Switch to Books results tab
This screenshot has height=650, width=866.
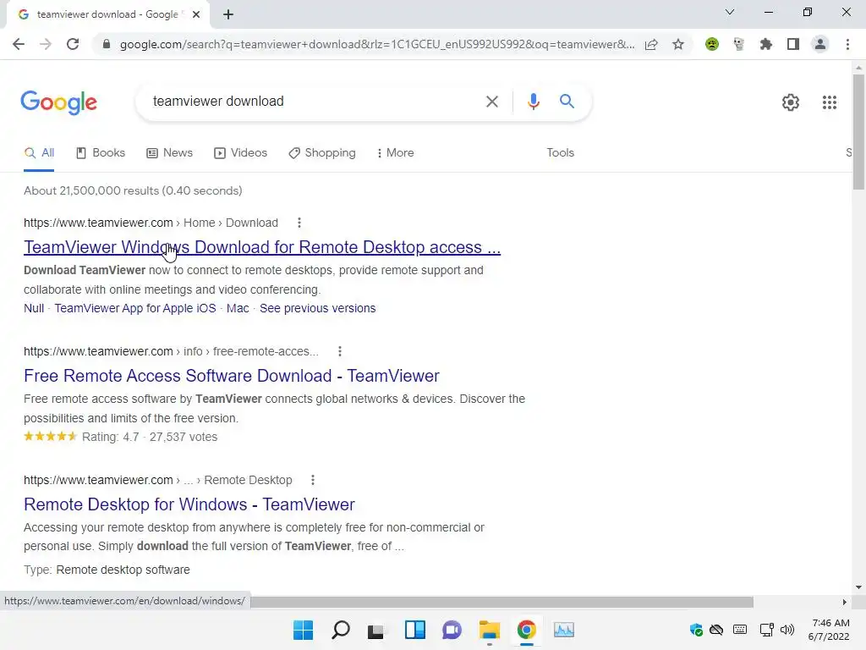point(101,153)
